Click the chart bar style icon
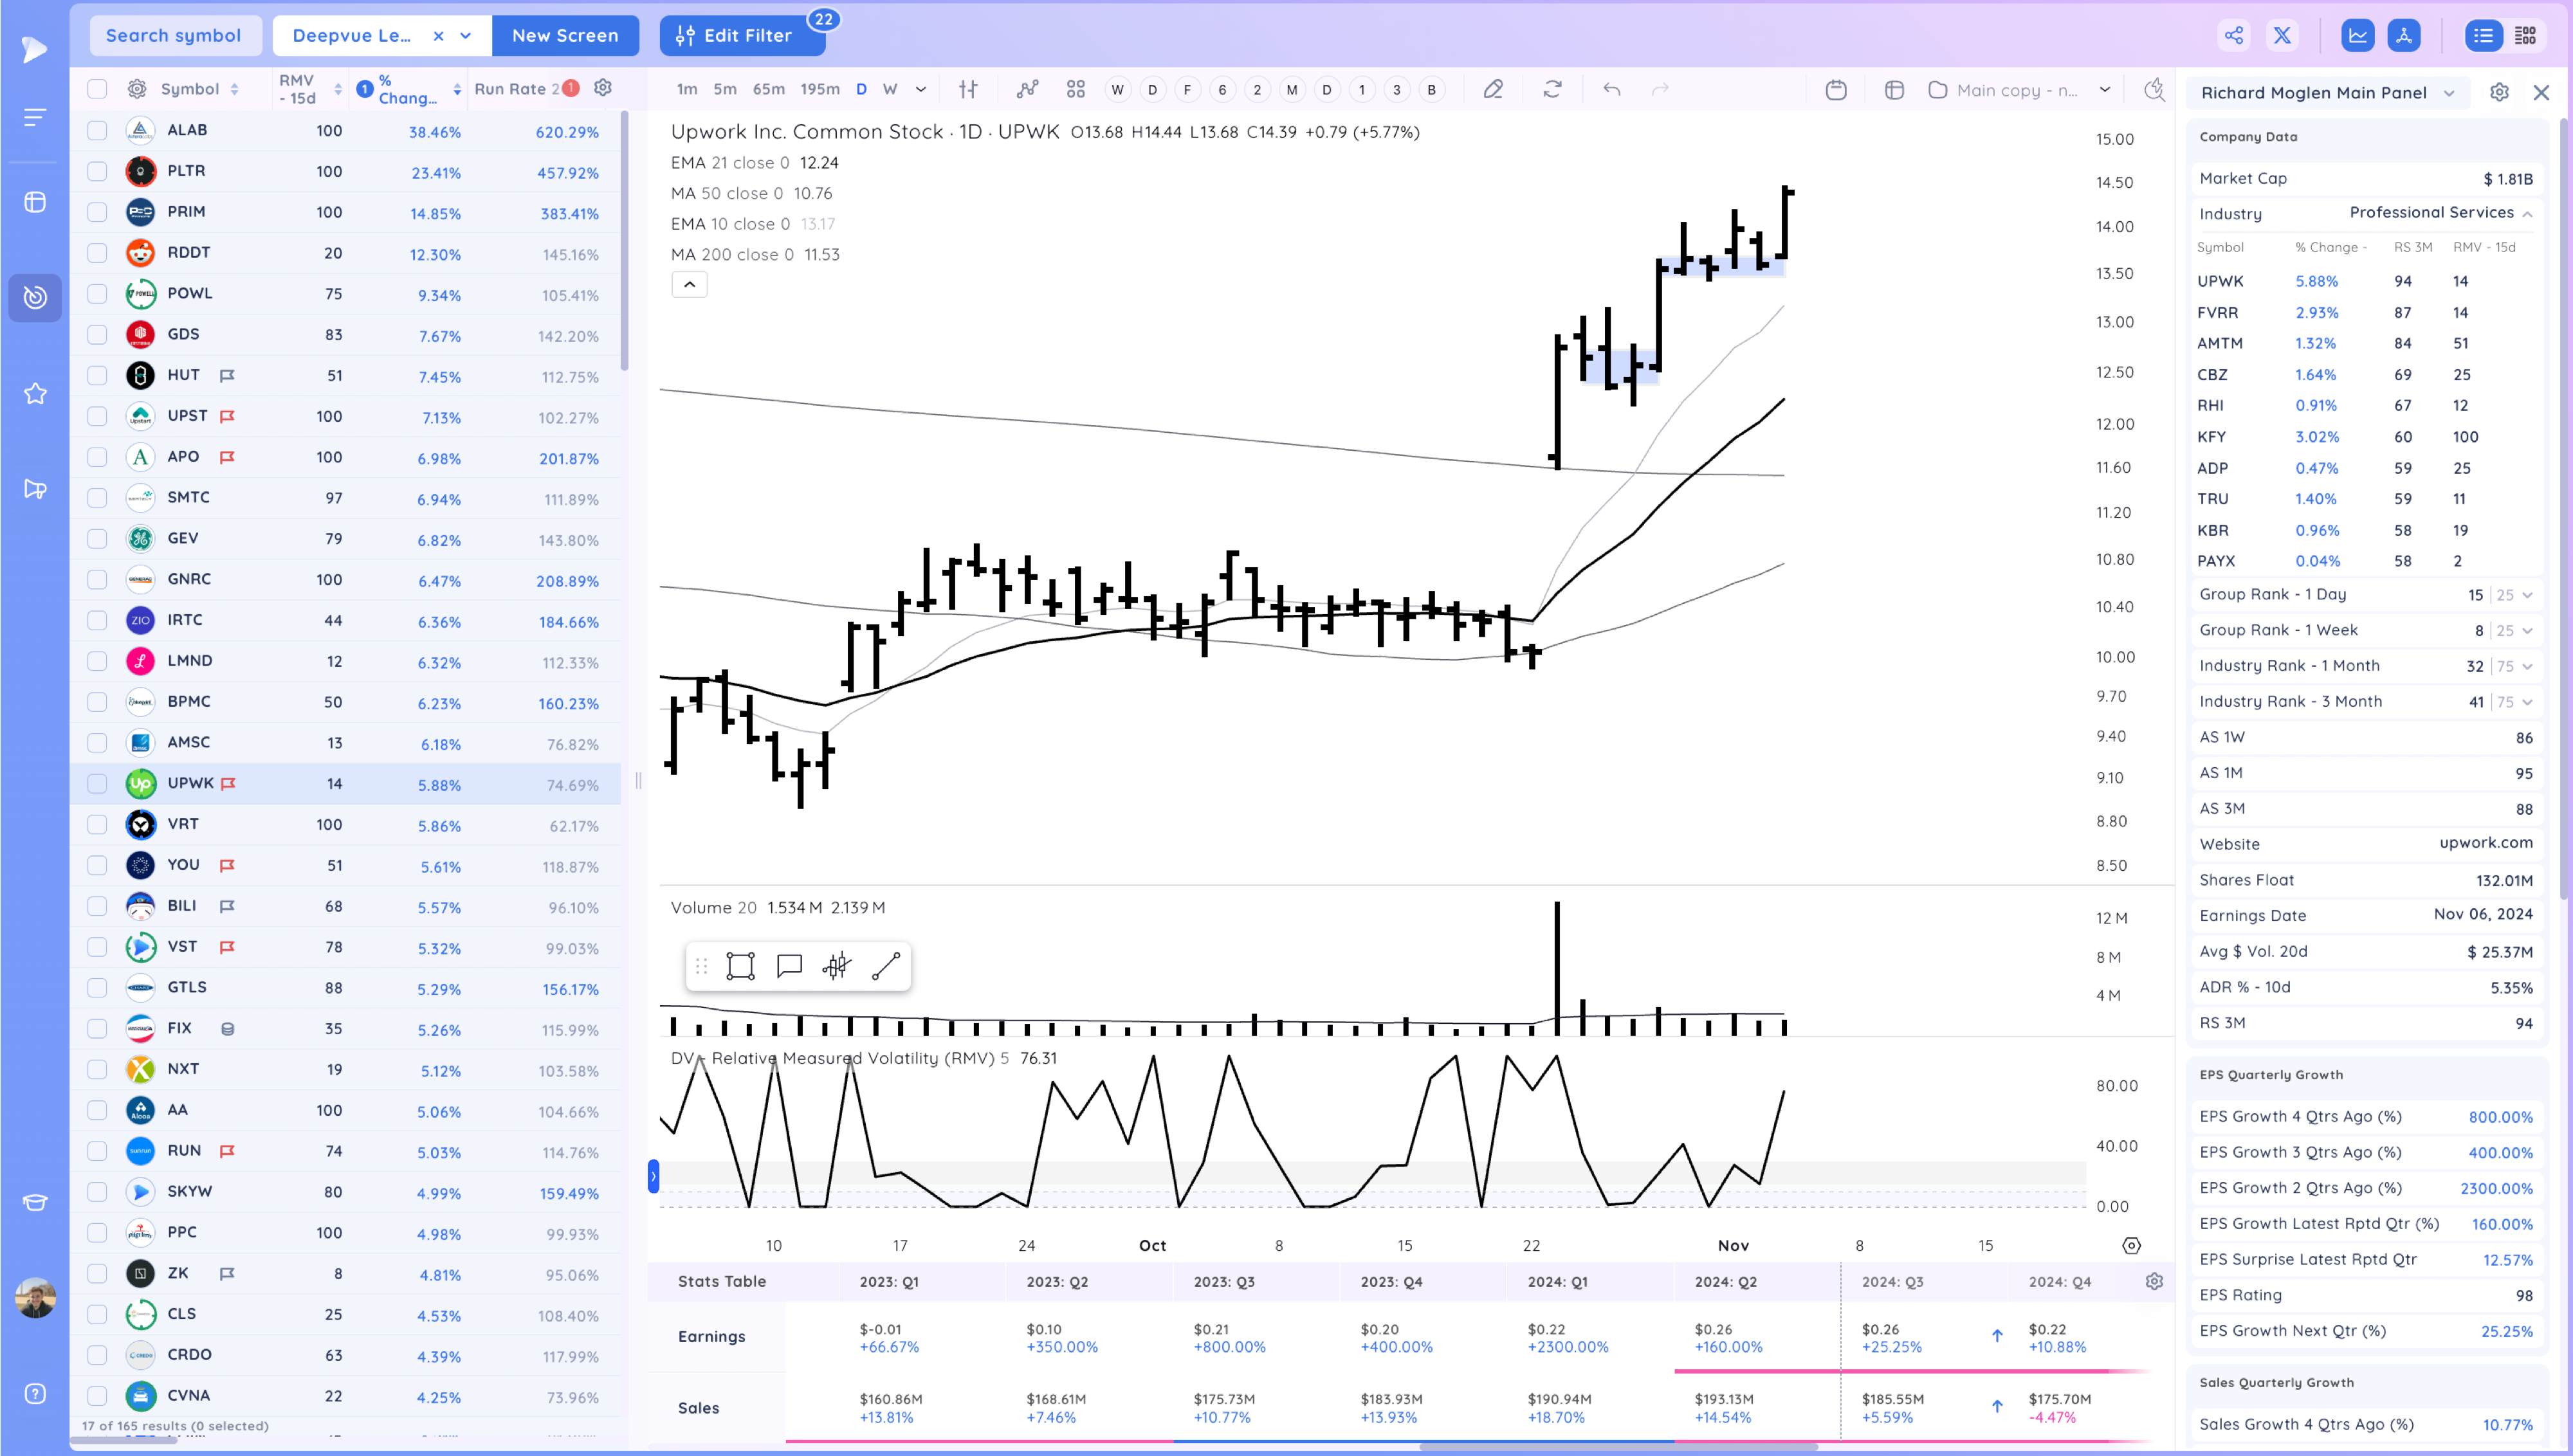This screenshot has height=1456, width=2573. 967,89
